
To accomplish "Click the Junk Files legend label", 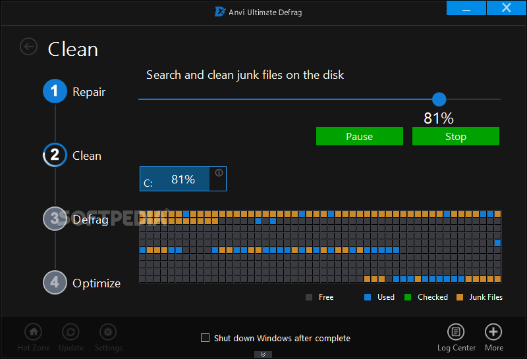I will click(485, 297).
